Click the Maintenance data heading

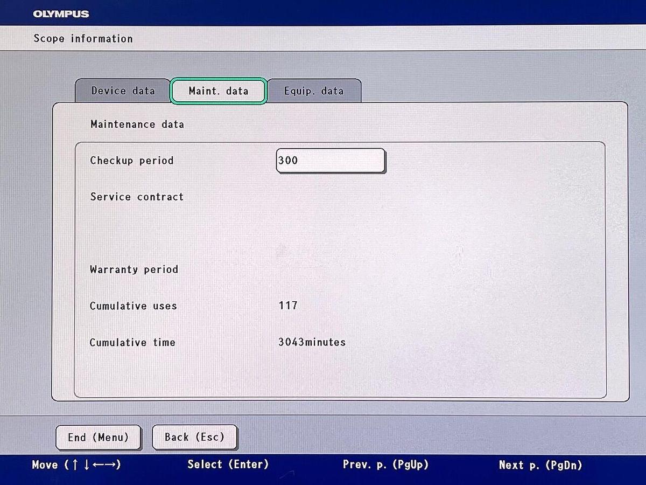[137, 124]
